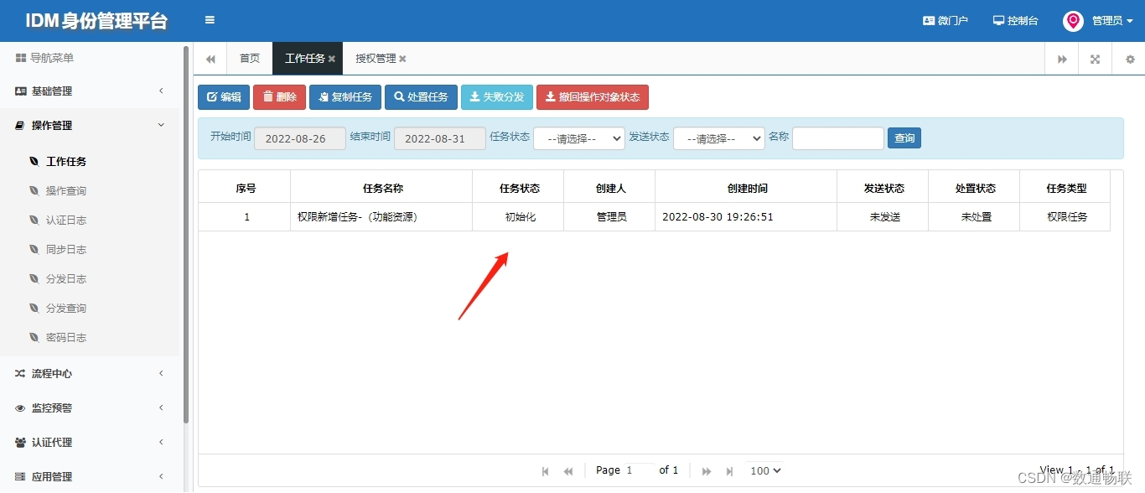Open 操作查询 in sidebar
1145x493 pixels.
pos(66,191)
